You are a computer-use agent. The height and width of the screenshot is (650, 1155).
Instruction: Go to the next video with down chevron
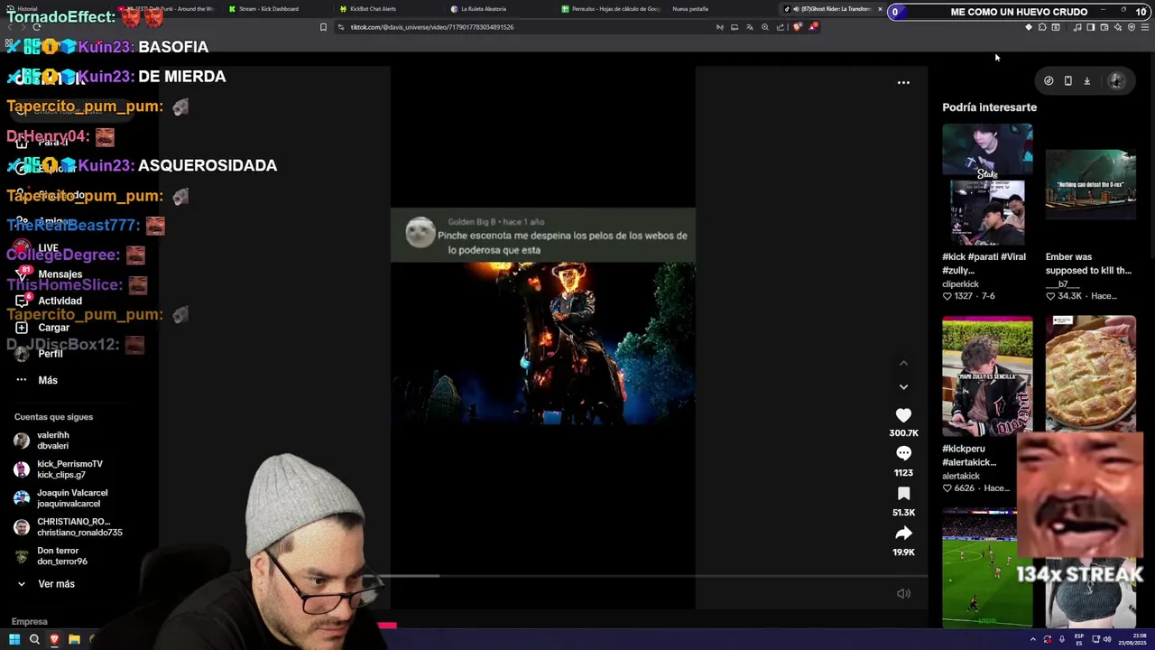click(903, 386)
